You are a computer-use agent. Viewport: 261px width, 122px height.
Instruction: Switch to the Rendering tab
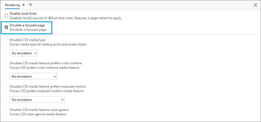pyautogui.click(x=12, y=5)
